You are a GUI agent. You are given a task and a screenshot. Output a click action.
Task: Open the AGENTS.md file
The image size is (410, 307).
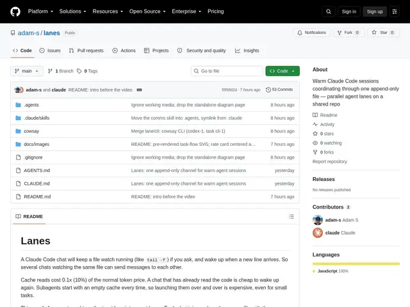pos(37,171)
